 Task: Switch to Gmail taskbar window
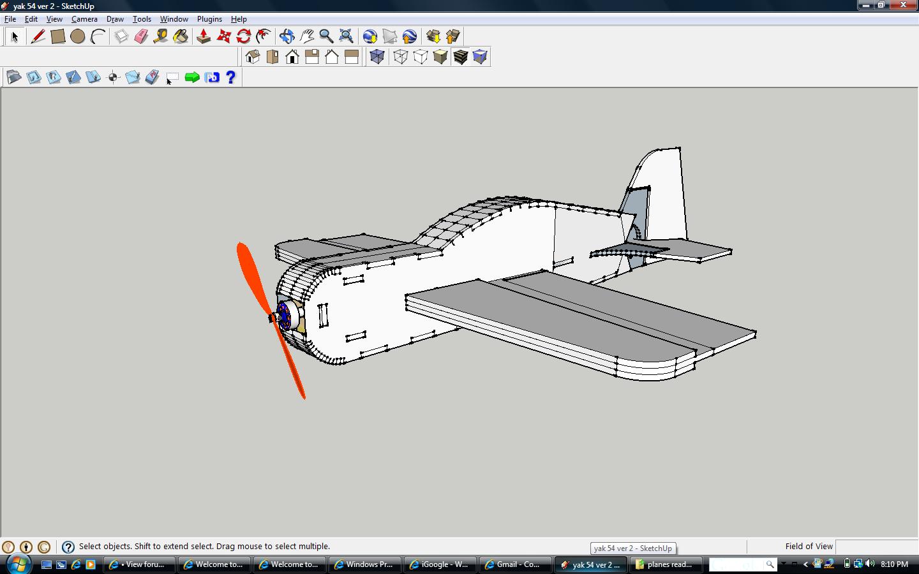(516, 564)
